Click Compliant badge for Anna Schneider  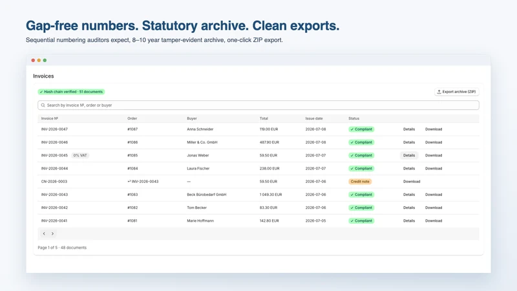pyautogui.click(x=361, y=129)
